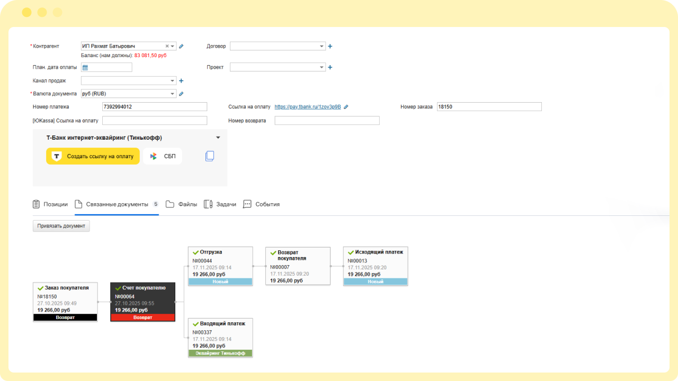The width and height of the screenshot is (678, 381).
Task: Click the Эквайринг Тинькофф status label
Action: tap(220, 353)
